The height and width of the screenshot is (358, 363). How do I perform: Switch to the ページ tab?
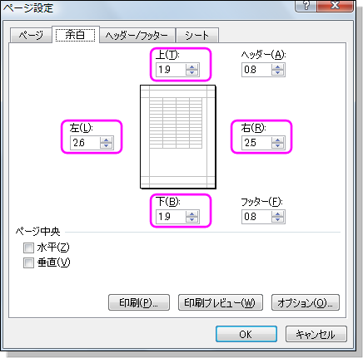(31, 35)
